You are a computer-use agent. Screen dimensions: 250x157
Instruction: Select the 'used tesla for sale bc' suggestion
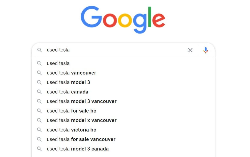(71, 111)
